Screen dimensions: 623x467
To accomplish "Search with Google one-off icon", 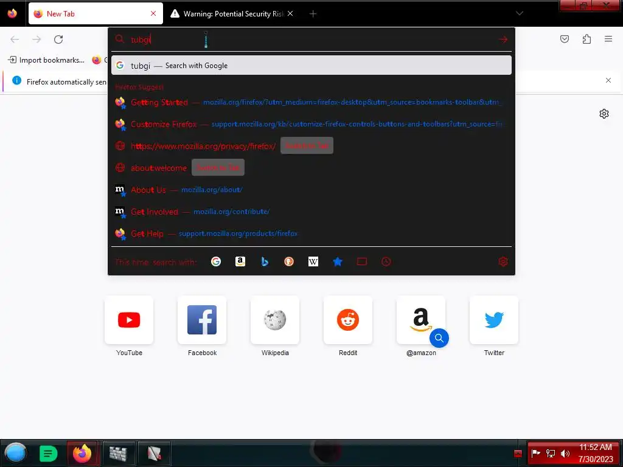I will pyautogui.click(x=216, y=261).
